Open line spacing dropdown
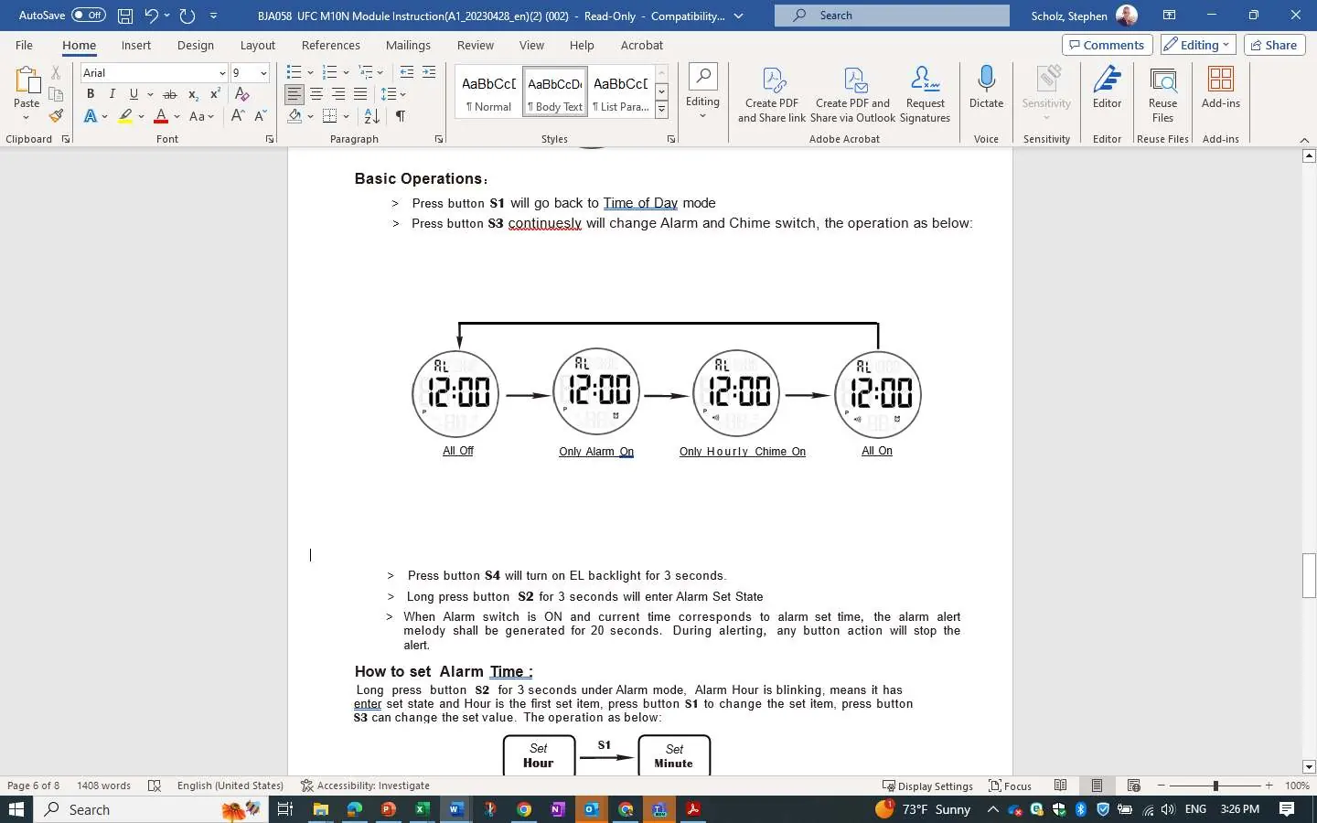This screenshot has height=823, width=1317. pos(393,94)
